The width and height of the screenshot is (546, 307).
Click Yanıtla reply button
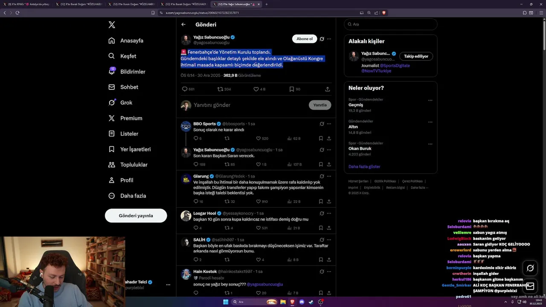tap(320, 105)
